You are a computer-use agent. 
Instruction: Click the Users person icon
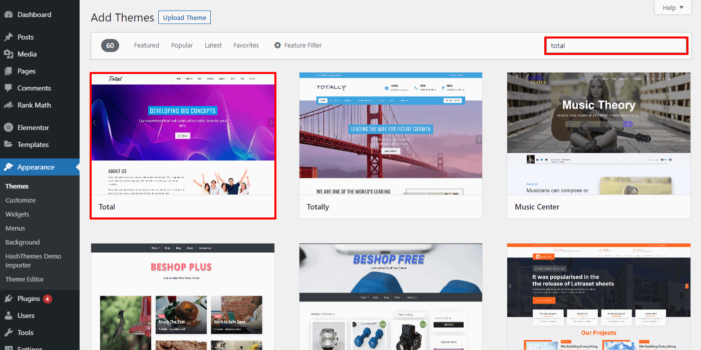8,315
